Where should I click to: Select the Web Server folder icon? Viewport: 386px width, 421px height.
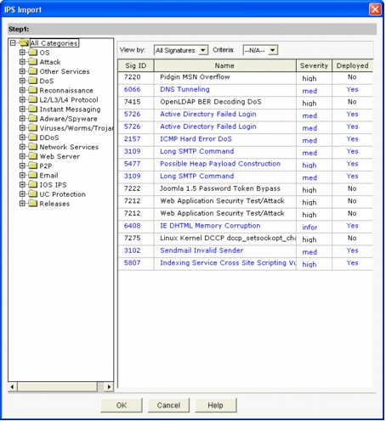pyautogui.click(x=33, y=156)
